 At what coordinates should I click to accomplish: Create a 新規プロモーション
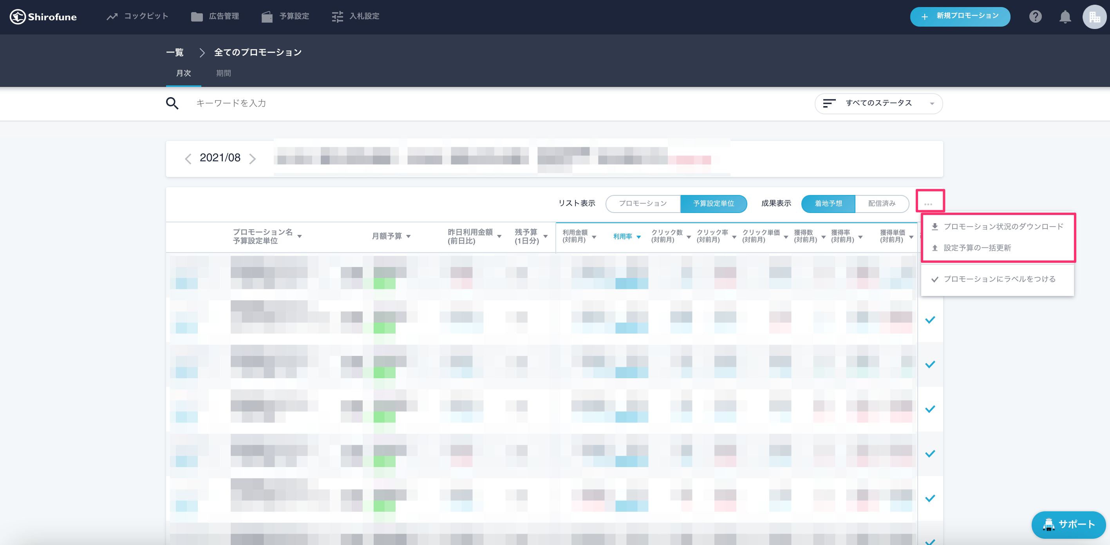pyautogui.click(x=960, y=16)
